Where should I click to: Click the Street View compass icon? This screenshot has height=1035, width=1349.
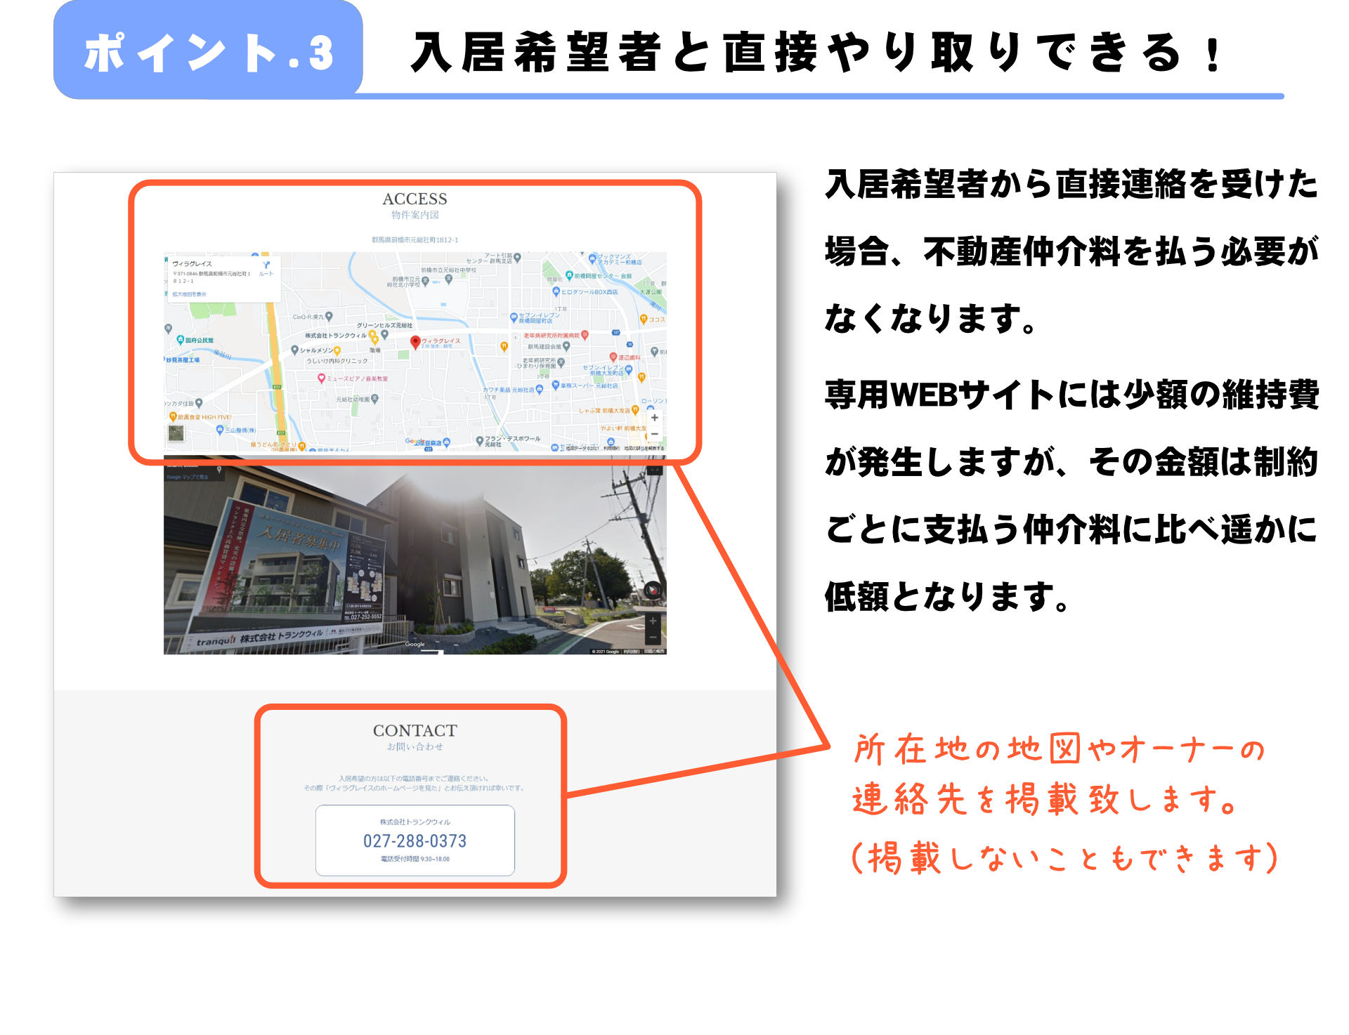(653, 591)
